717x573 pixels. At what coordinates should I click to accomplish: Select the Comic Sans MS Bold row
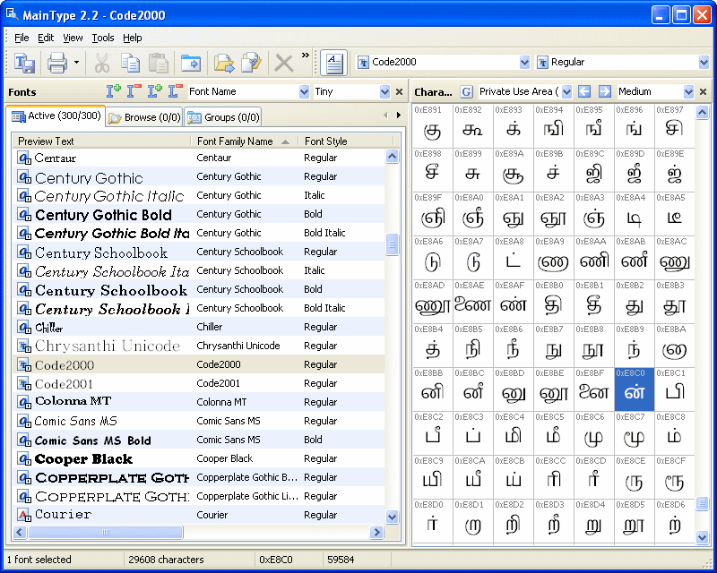pos(198,440)
